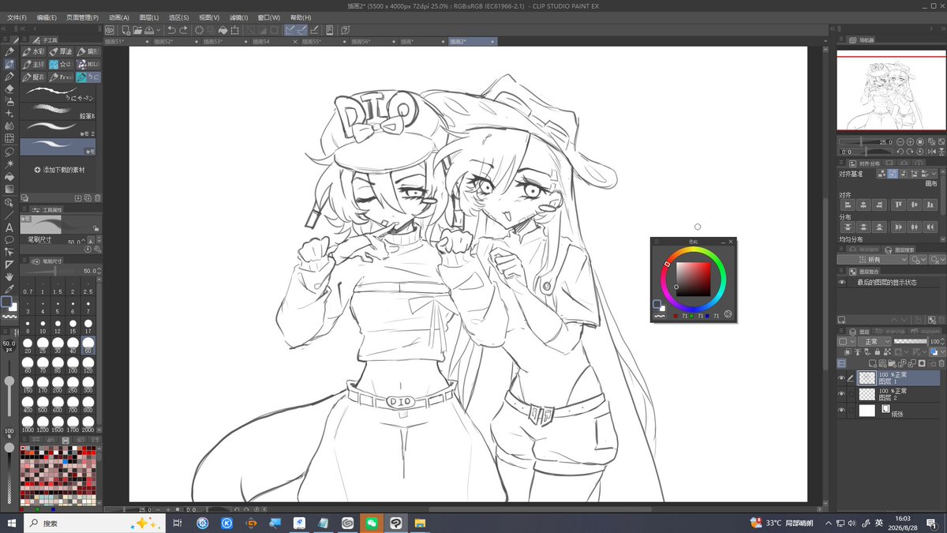Viewport: 947px width, 533px height.
Task: Select the Balloon tool
Action: [x=9, y=239]
